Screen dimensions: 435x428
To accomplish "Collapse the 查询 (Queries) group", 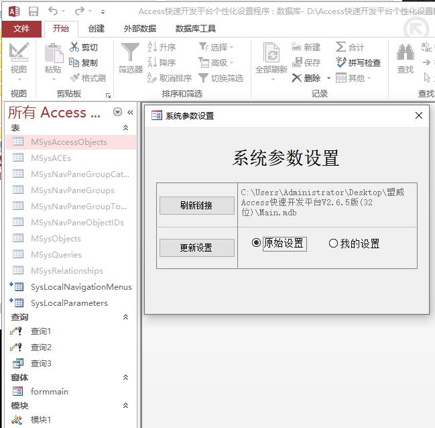I will pyautogui.click(x=125, y=317).
